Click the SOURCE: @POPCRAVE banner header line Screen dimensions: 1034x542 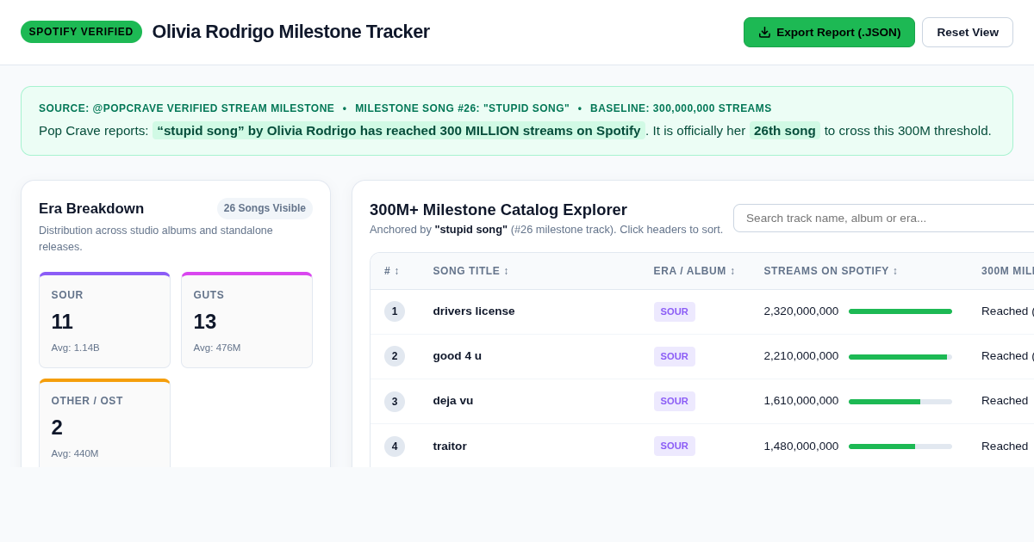[405, 108]
